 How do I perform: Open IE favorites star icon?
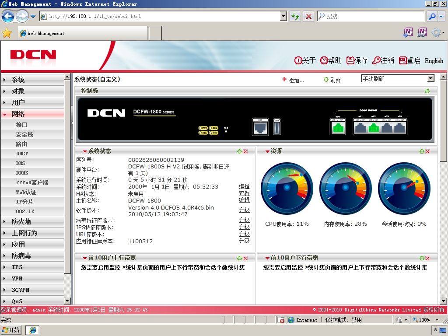click(7, 33)
